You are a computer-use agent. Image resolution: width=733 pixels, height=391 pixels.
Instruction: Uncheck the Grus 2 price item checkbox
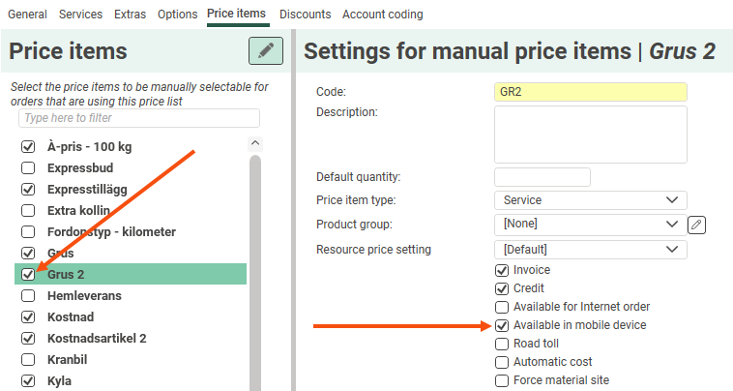pos(28,275)
